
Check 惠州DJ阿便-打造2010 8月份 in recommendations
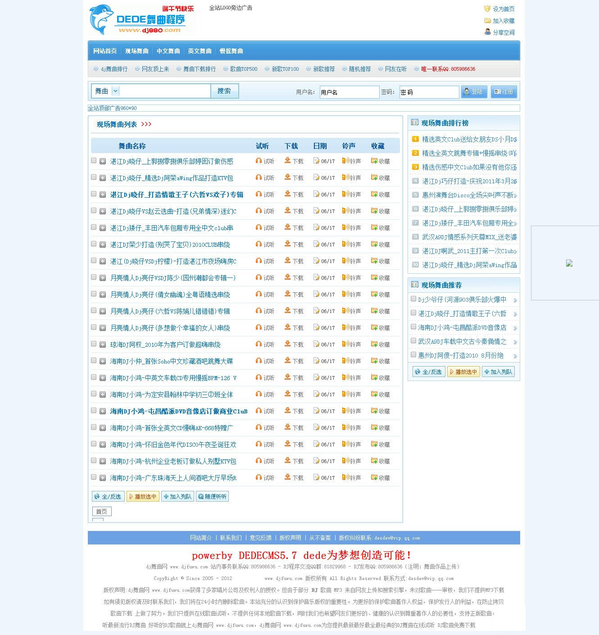[413, 354]
